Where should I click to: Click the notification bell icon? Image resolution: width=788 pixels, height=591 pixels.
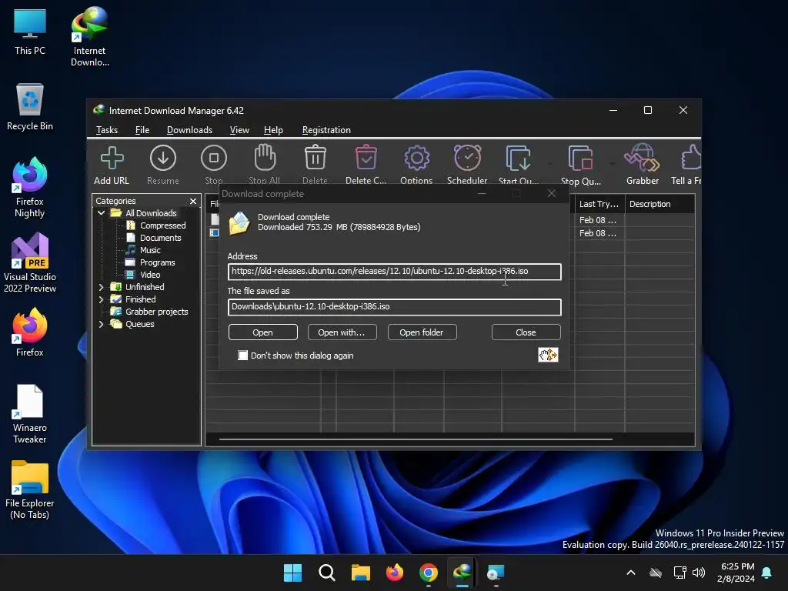pos(767,573)
